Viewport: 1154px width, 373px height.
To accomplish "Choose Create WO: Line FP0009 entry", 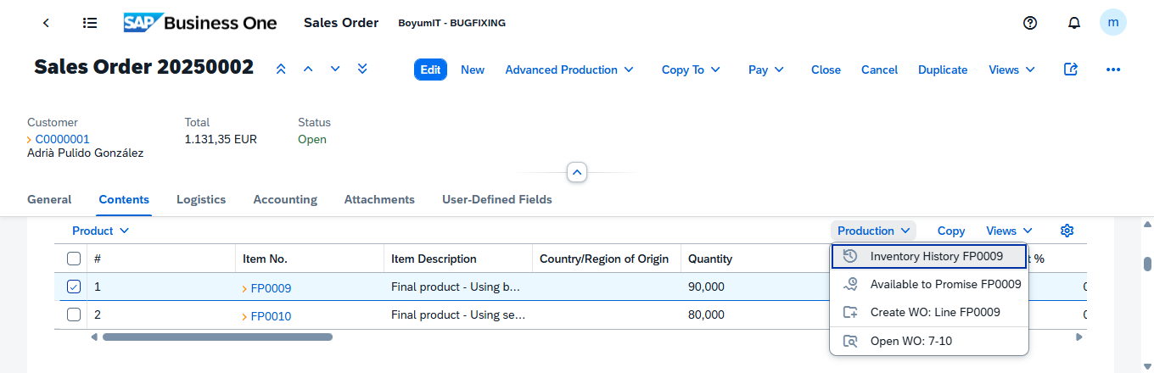I will (929, 312).
